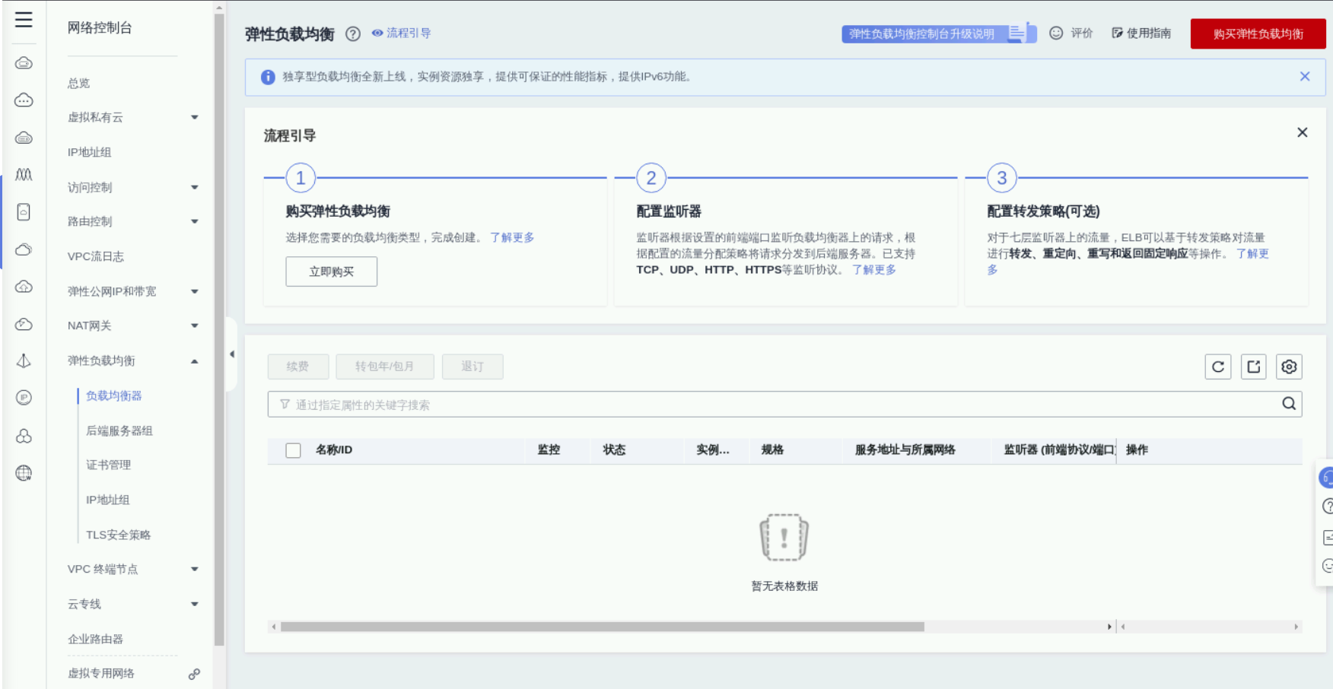The width and height of the screenshot is (1333, 689).
Task: Open table settings gear icon
Action: coord(1289,367)
